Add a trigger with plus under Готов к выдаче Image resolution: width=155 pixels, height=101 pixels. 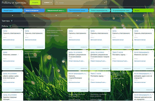point(100,16)
